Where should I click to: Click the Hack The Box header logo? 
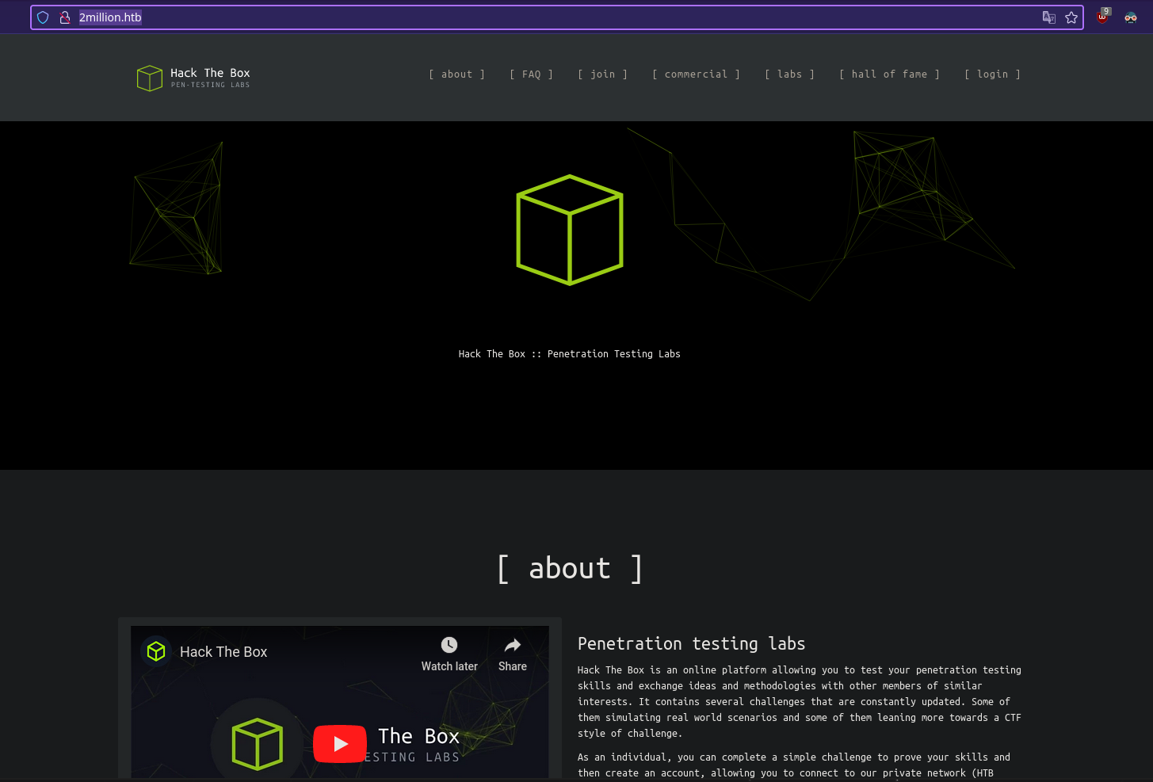point(193,78)
